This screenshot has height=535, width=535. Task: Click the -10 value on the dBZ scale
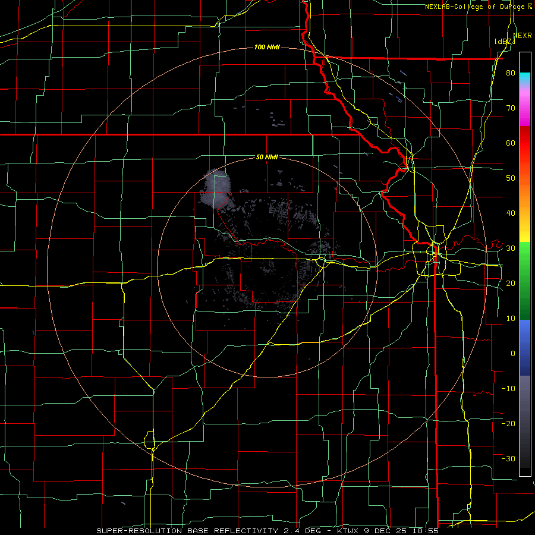point(508,388)
